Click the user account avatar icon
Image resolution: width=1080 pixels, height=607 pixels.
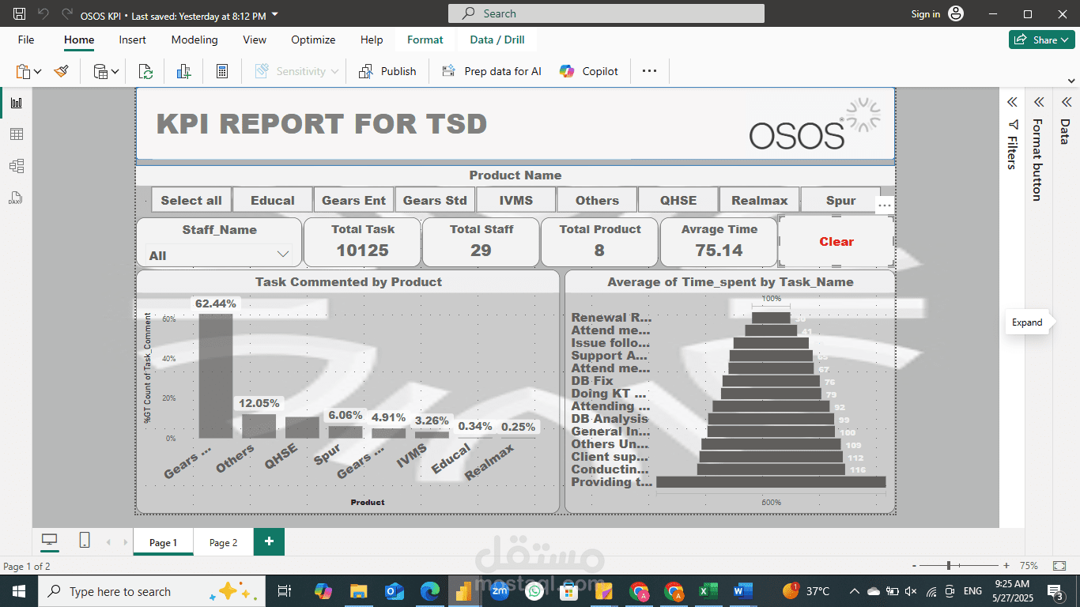(956, 13)
